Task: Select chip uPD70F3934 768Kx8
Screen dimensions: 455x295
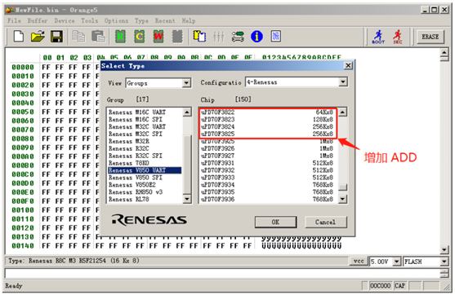Action: (x=268, y=185)
